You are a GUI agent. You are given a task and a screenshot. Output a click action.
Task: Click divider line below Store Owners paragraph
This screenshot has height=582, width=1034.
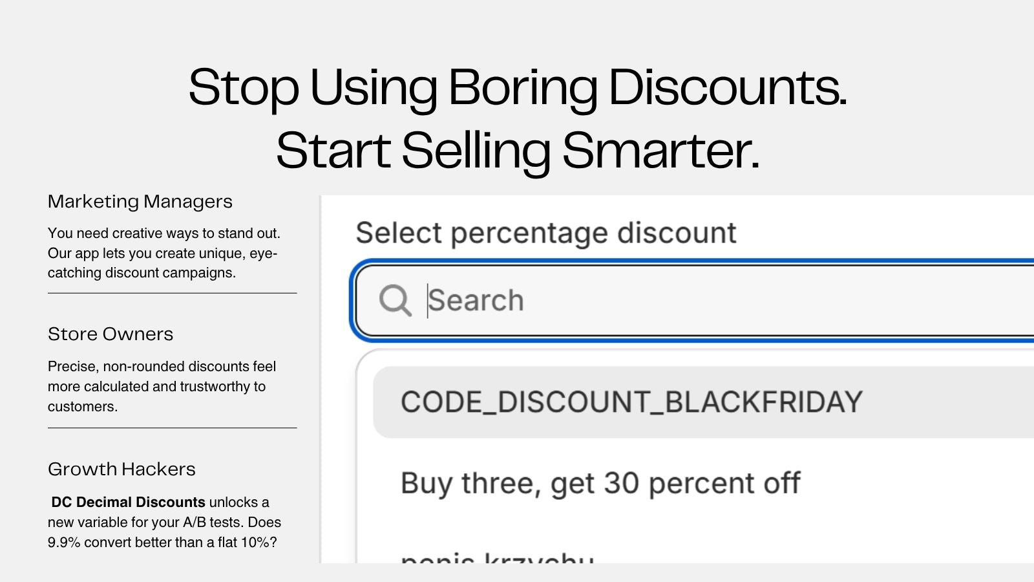coord(173,427)
